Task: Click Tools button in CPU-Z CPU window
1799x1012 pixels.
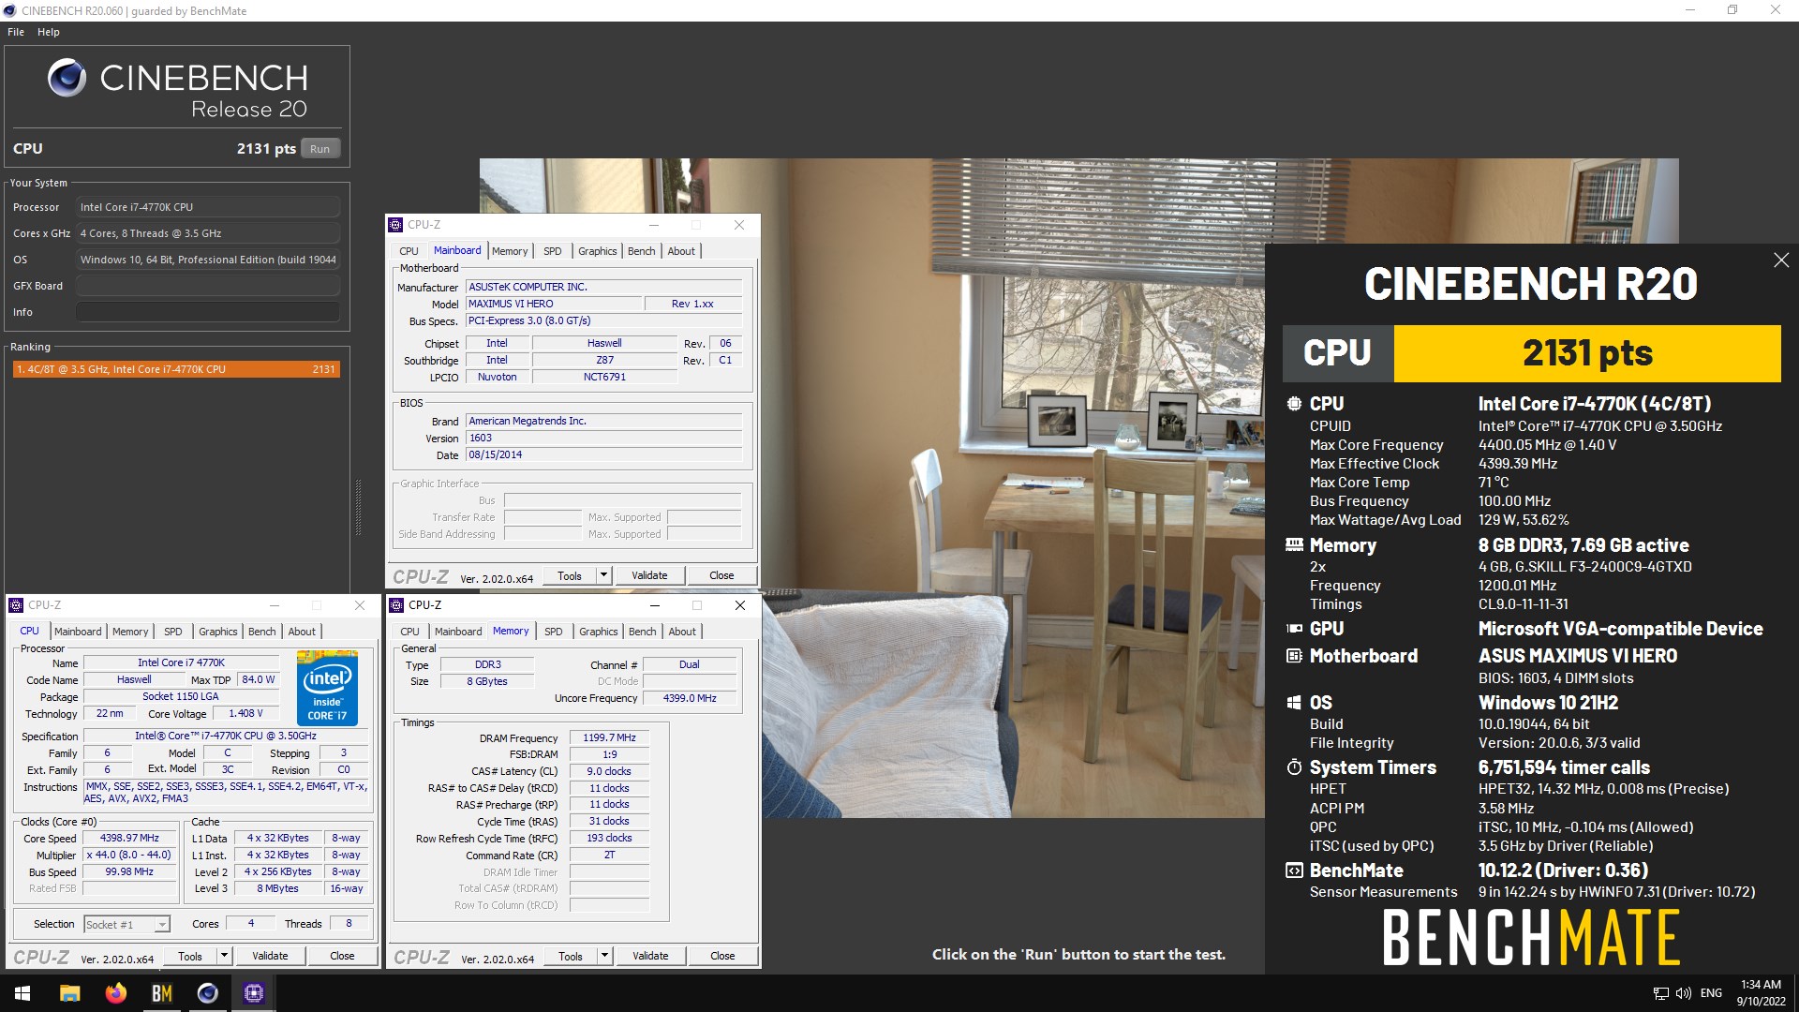Action: pyautogui.click(x=190, y=957)
